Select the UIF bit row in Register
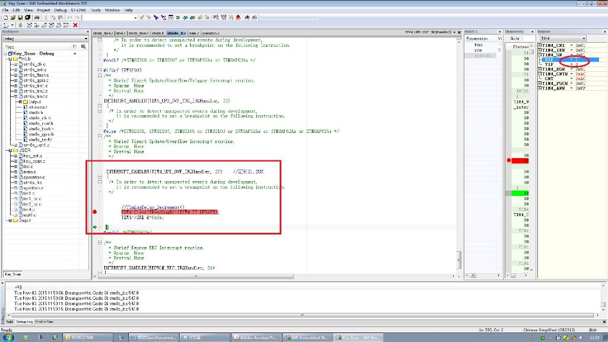 (570, 60)
